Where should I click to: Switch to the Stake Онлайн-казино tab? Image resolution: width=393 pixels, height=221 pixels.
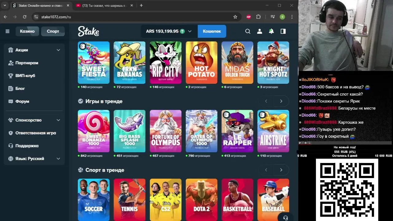[x=41, y=6]
